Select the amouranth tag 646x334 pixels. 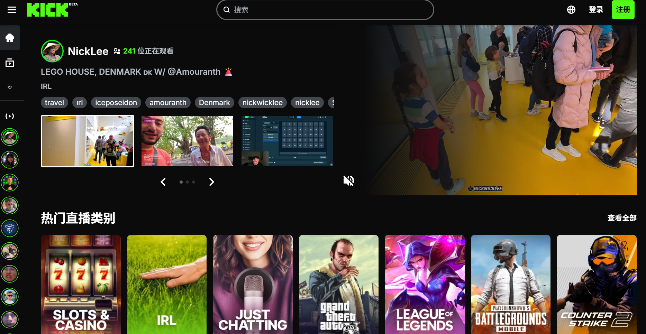point(168,103)
